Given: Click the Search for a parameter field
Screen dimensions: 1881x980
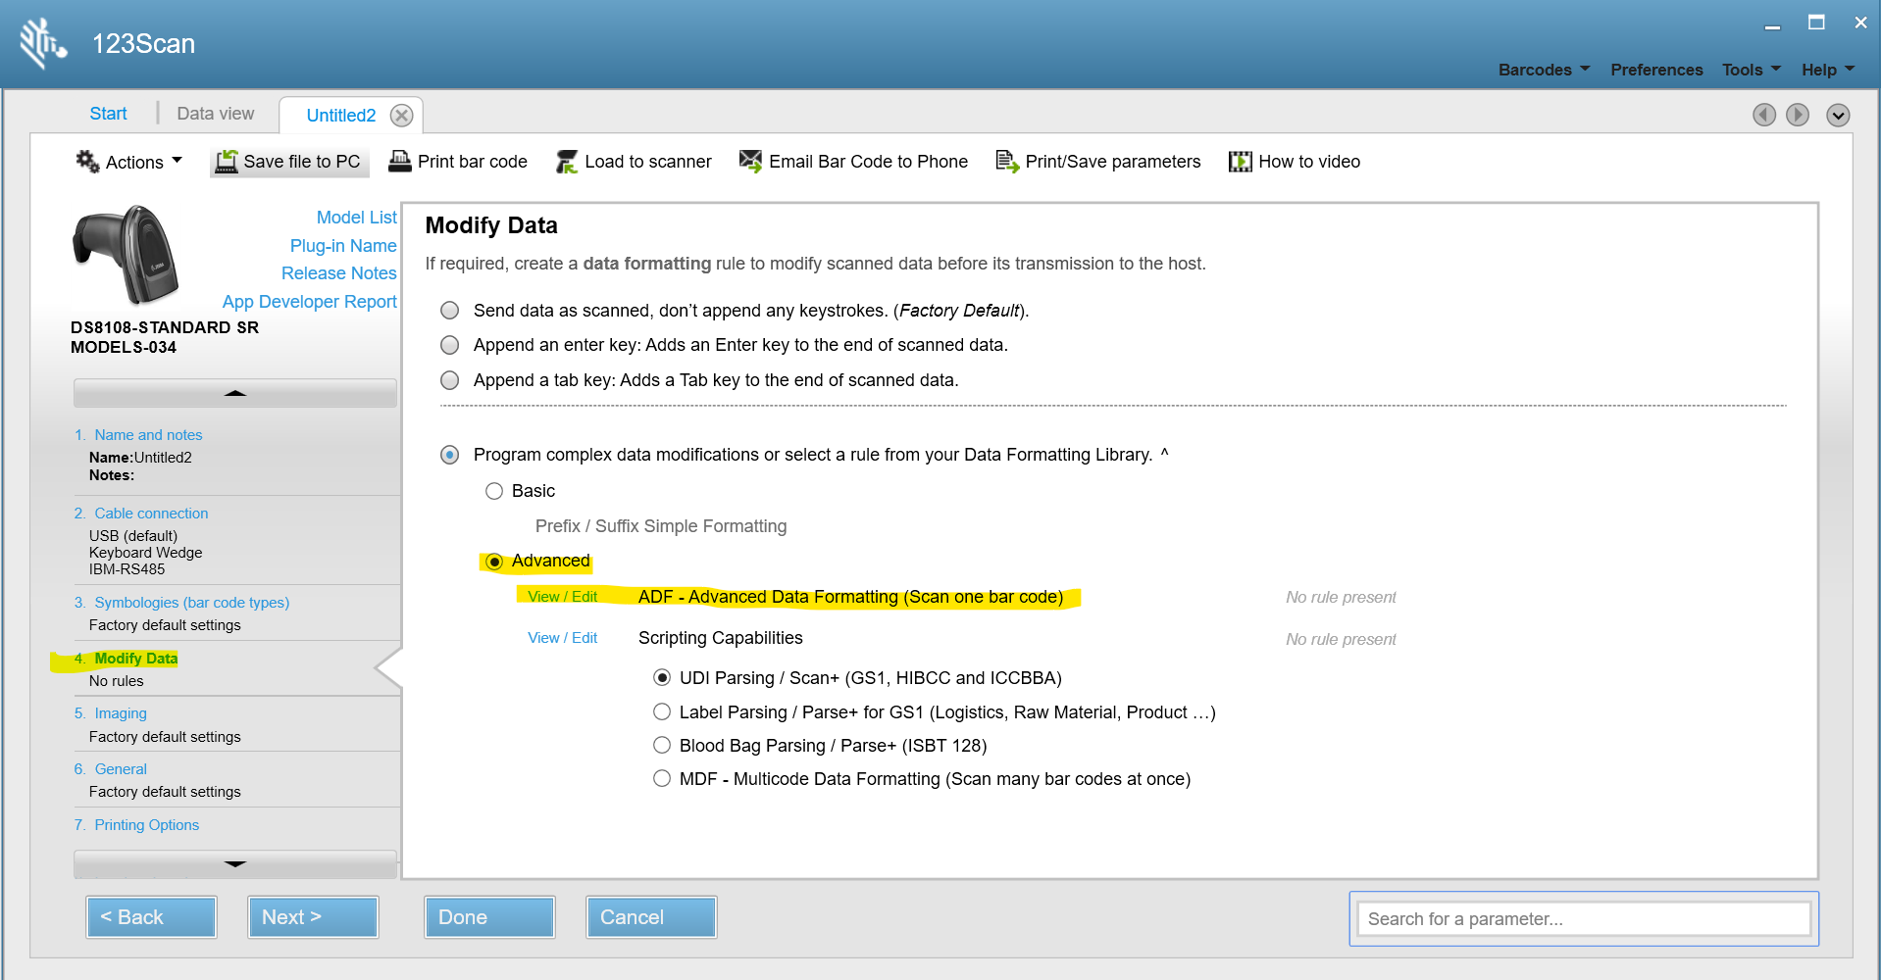Looking at the screenshot, I should [1583, 919].
